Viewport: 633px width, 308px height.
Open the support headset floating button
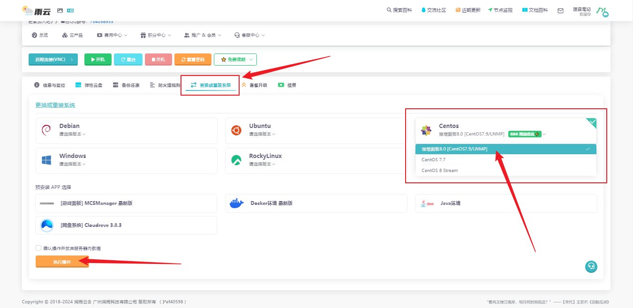[x=591, y=266]
